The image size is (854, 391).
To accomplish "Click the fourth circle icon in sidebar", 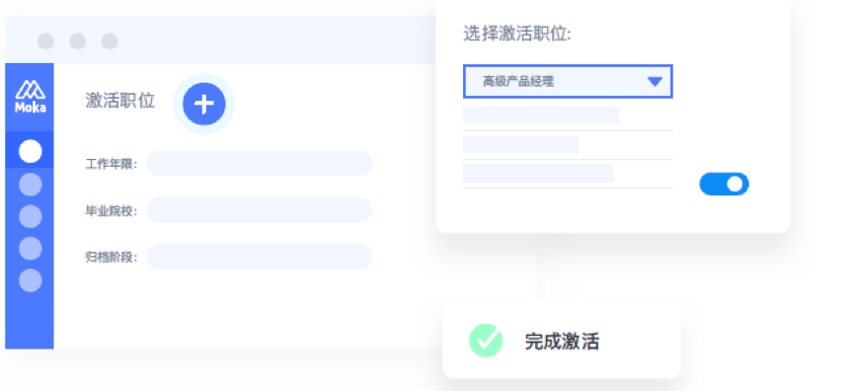I will tap(30, 248).
